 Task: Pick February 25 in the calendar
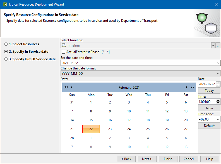148,129
